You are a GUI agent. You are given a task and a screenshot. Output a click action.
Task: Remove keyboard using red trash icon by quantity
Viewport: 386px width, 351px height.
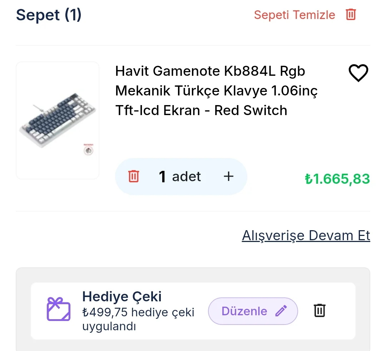click(134, 177)
